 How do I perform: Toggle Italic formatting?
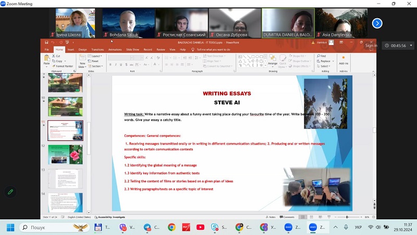point(116,64)
